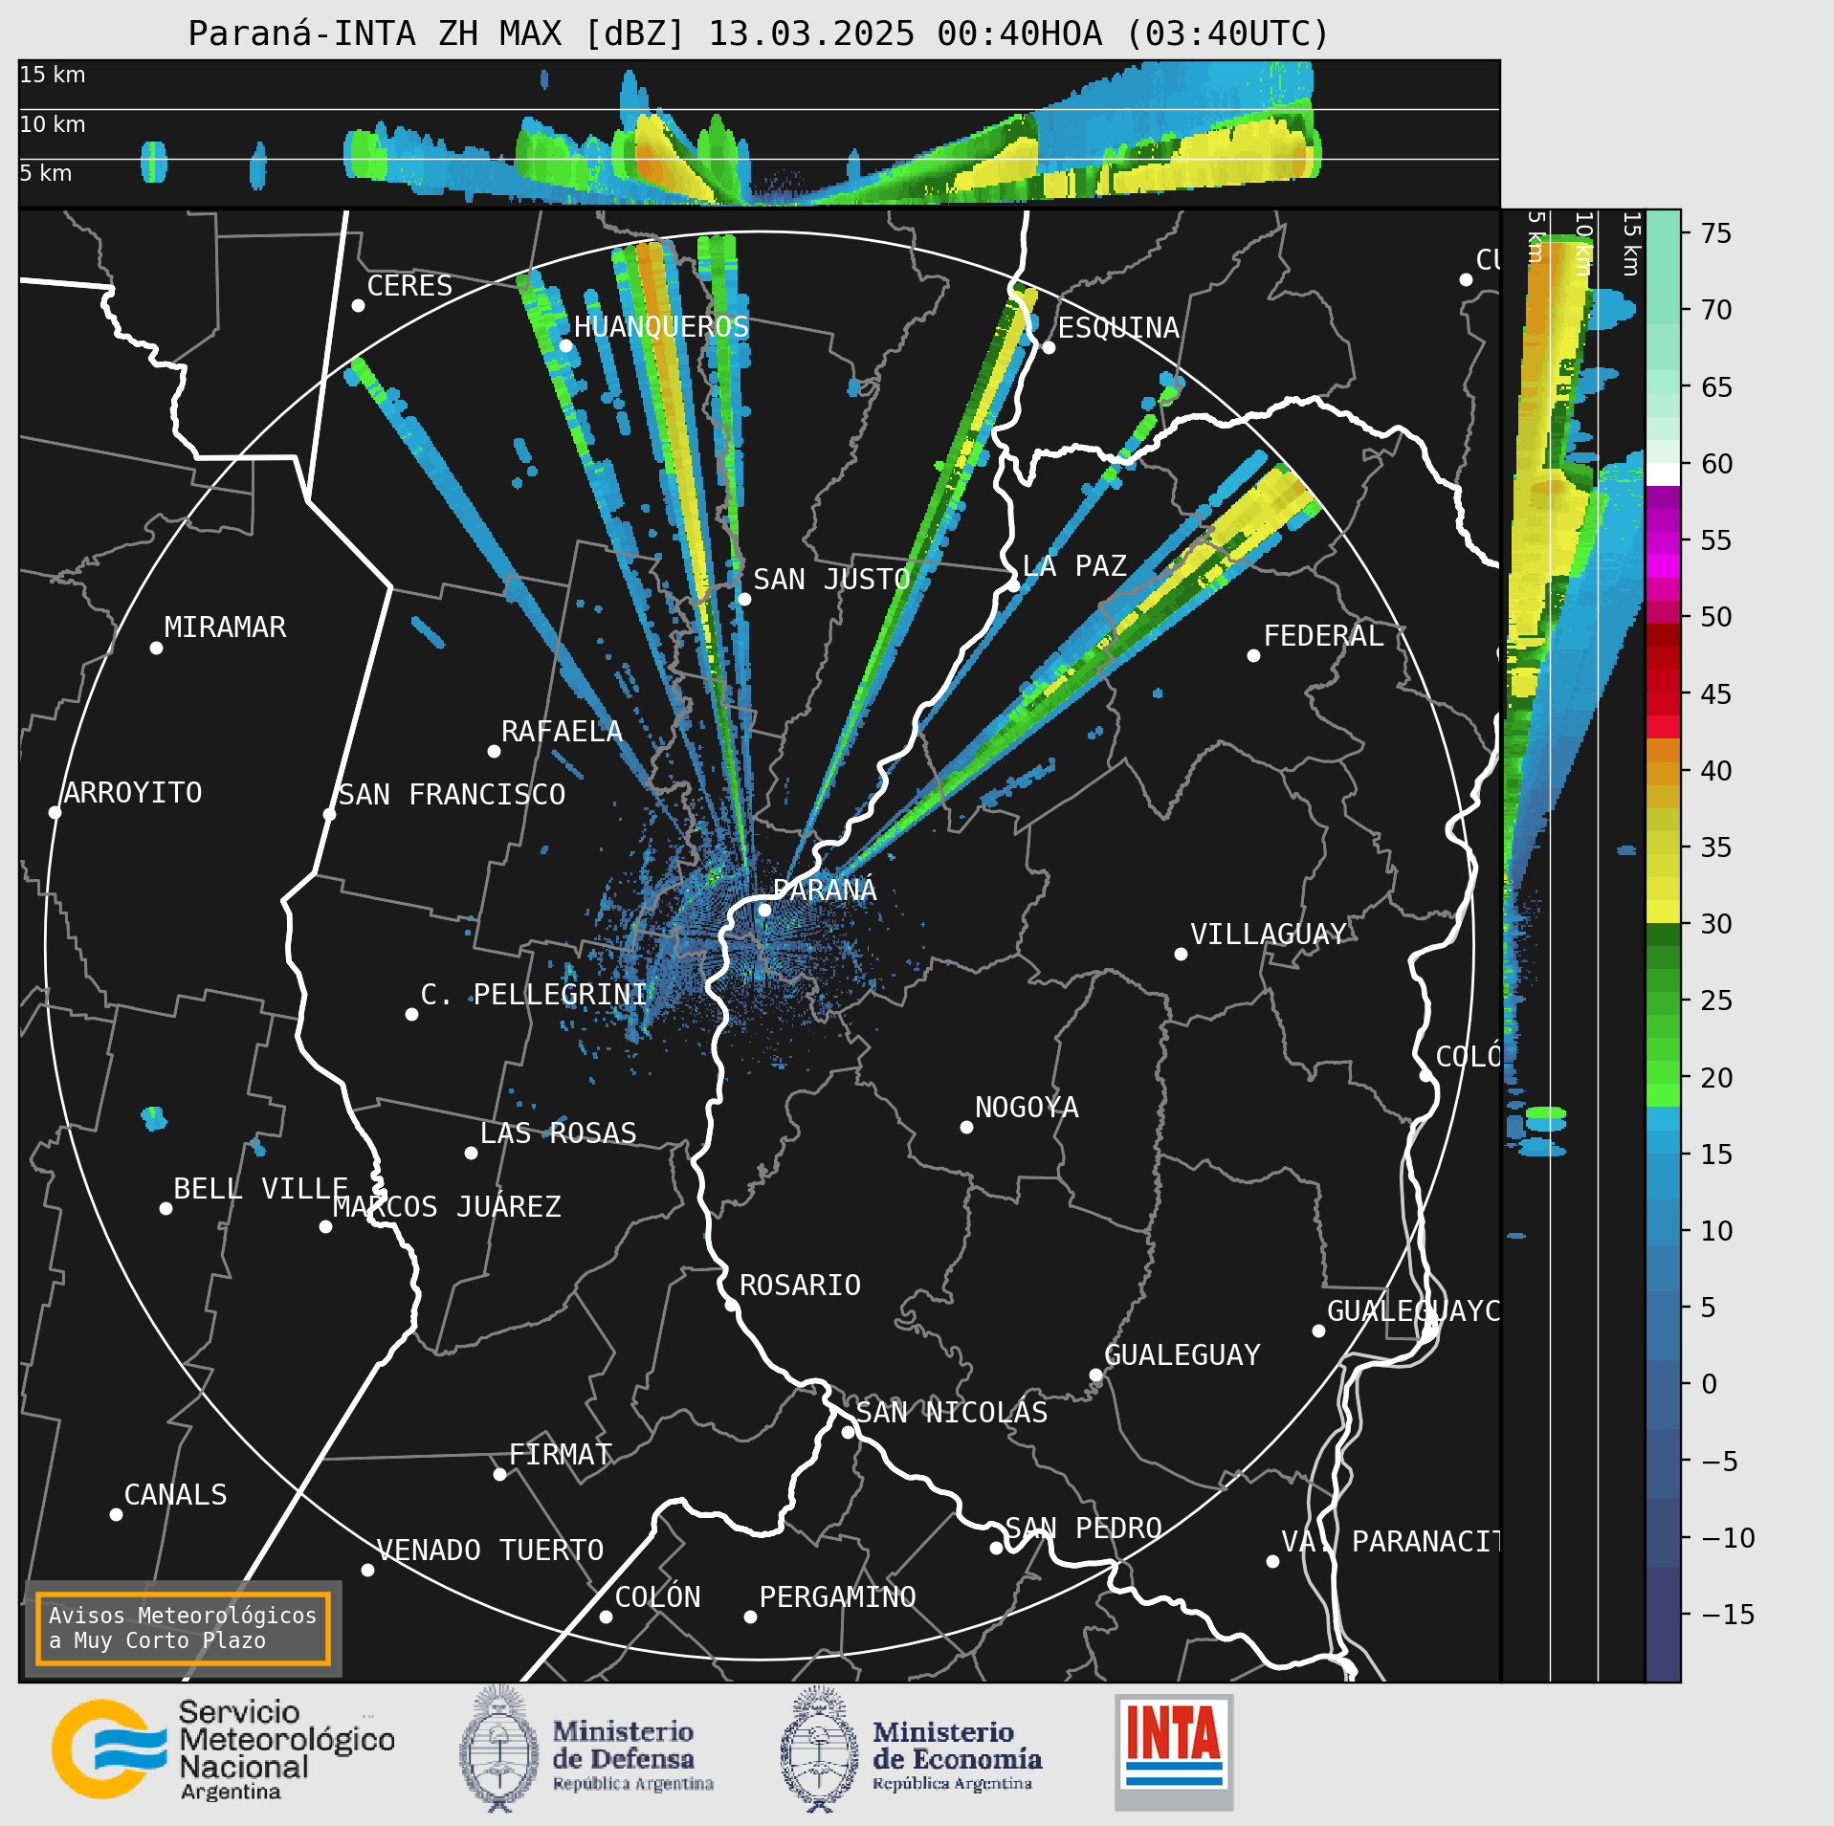The width and height of the screenshot is (1834, 1826).
Task: Click the PERGAMINO city label
Action: (838, 1596)
